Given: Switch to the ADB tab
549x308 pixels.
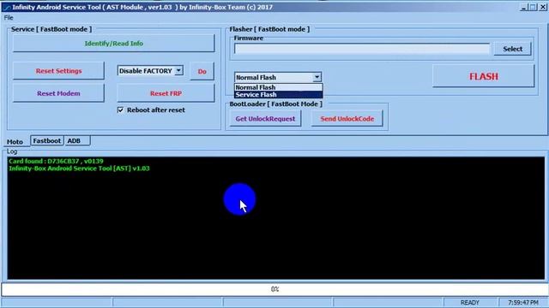Looking at the screenshot, I should tap(74, 140).
